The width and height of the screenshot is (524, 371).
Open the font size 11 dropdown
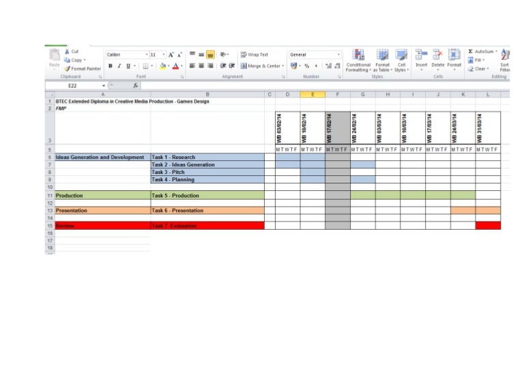point(164,55)
